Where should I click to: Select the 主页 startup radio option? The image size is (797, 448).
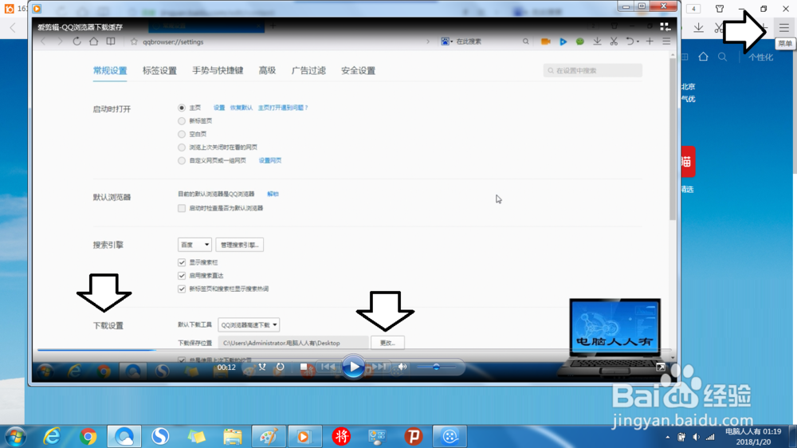[182, 108]
